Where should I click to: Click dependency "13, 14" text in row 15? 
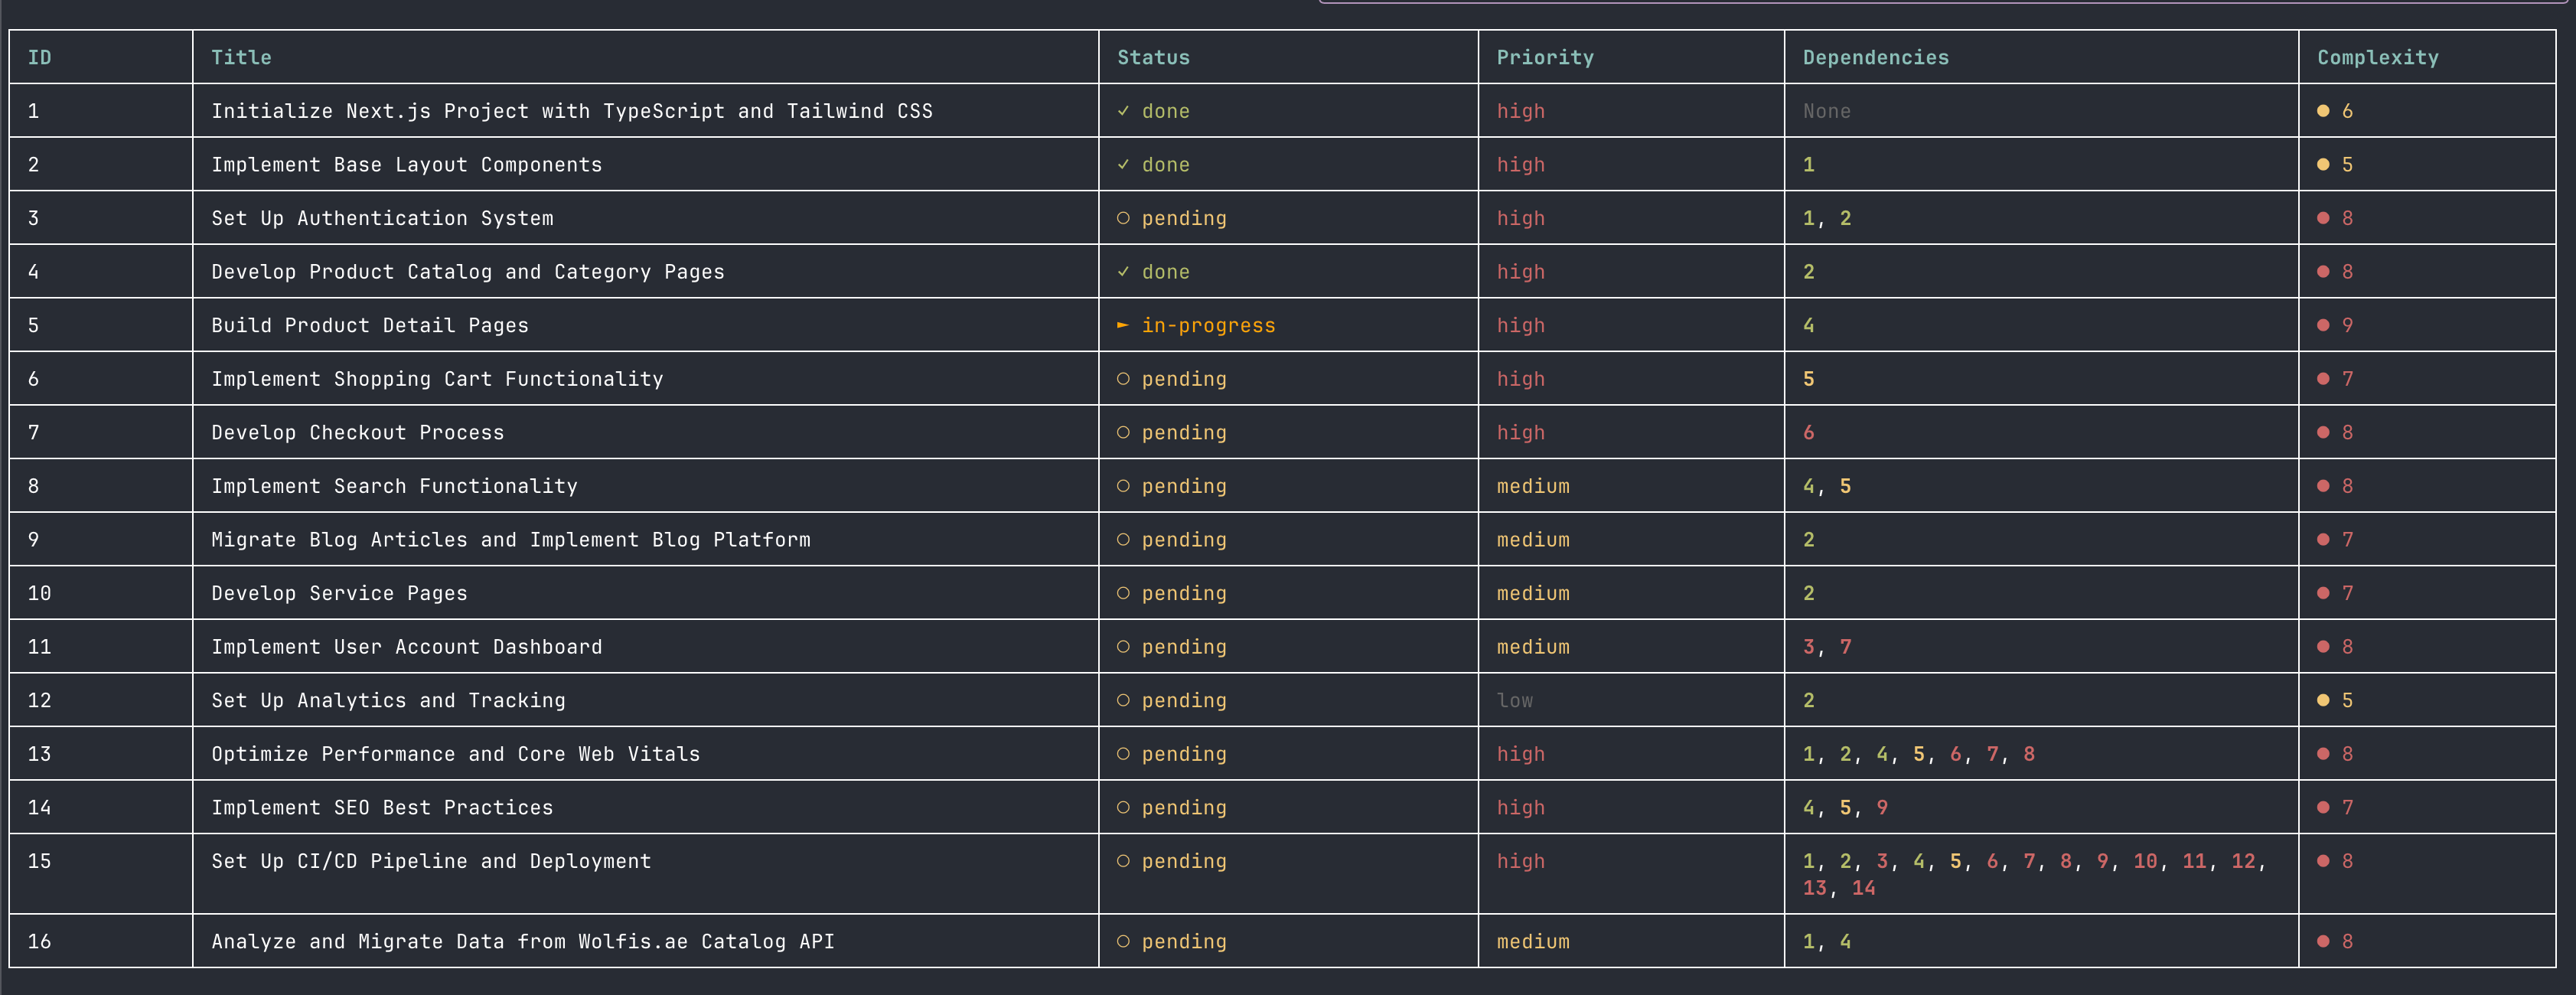[x=1838, y=888]
